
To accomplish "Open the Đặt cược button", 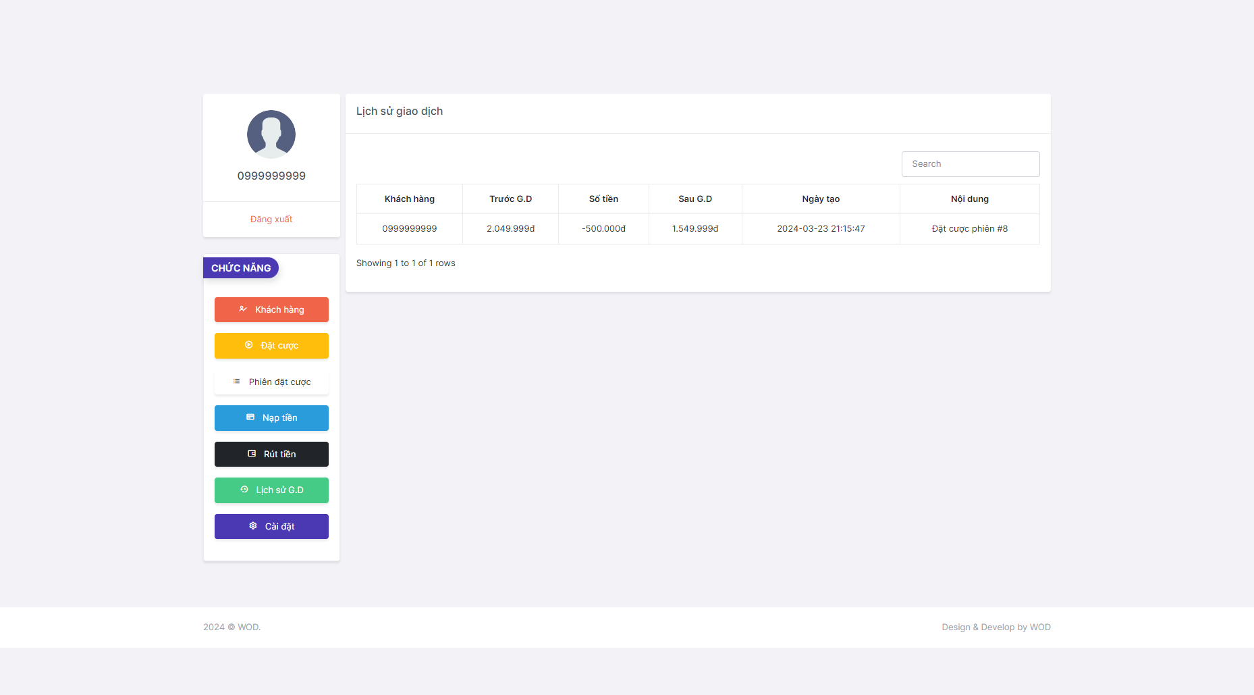I will coord(271,345).
